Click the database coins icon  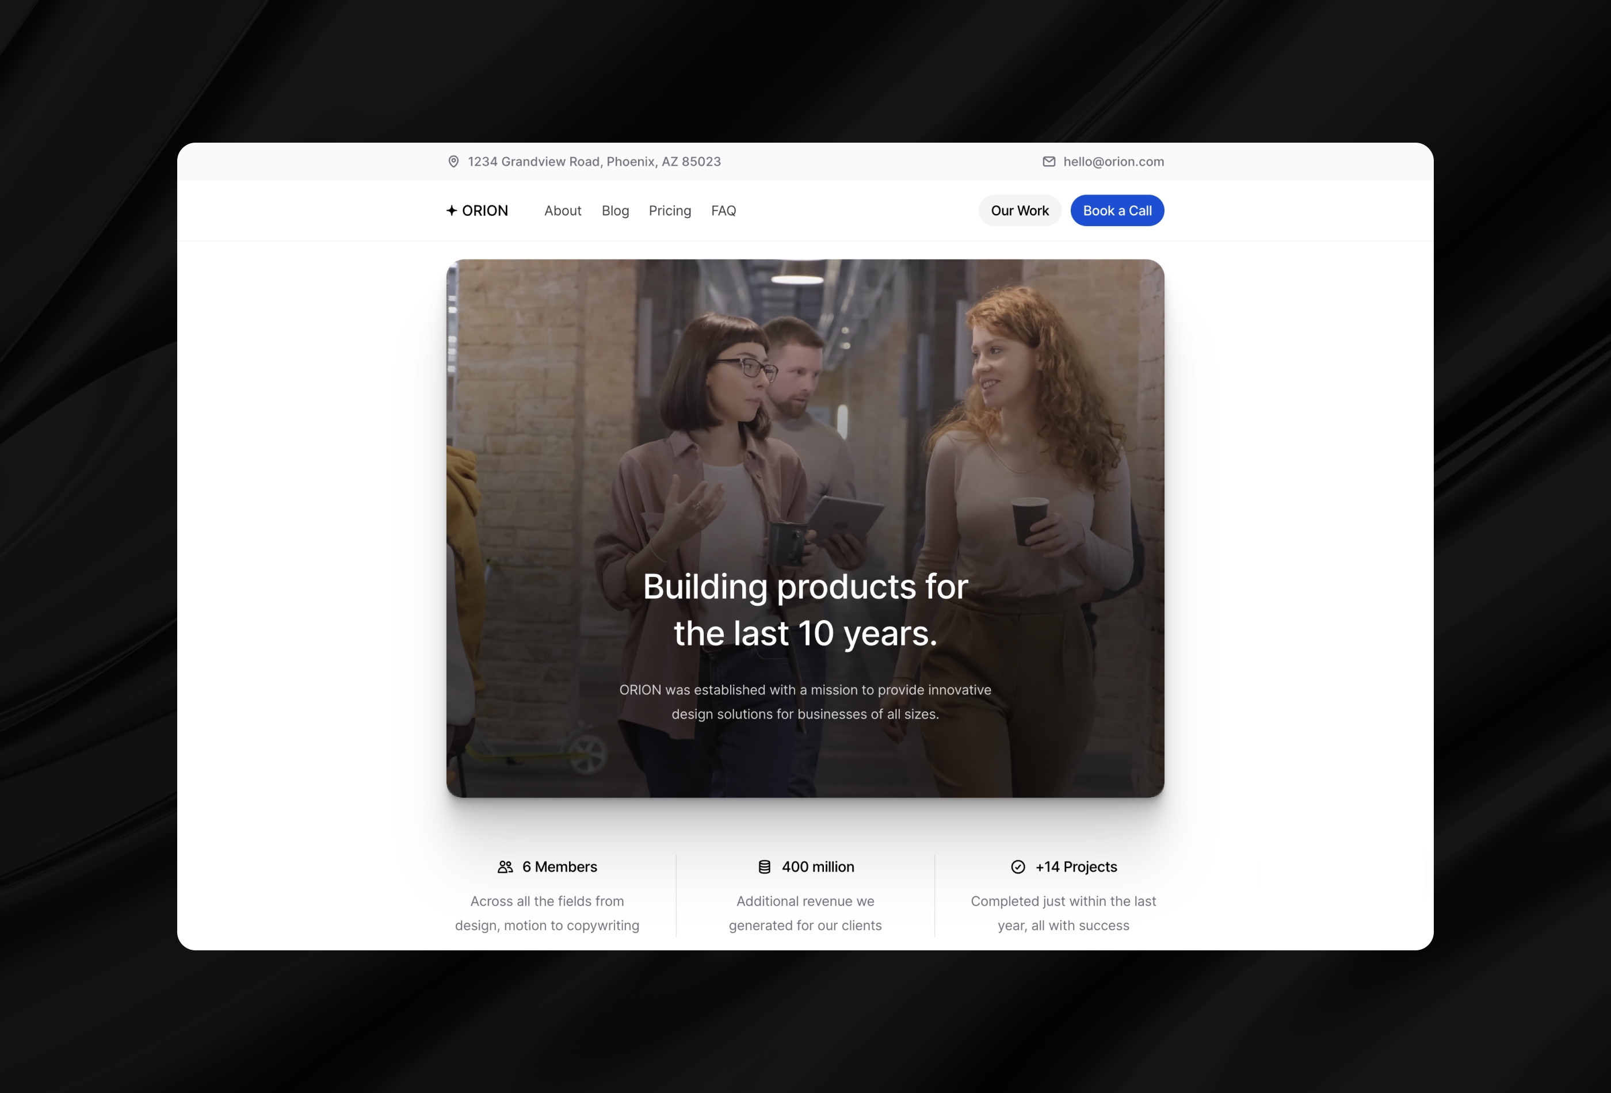pos(765,867)
